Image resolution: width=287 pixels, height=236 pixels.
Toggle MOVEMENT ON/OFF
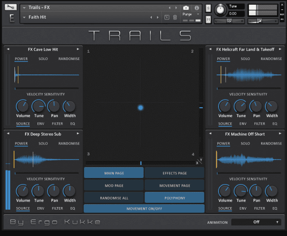coord(144,209)
